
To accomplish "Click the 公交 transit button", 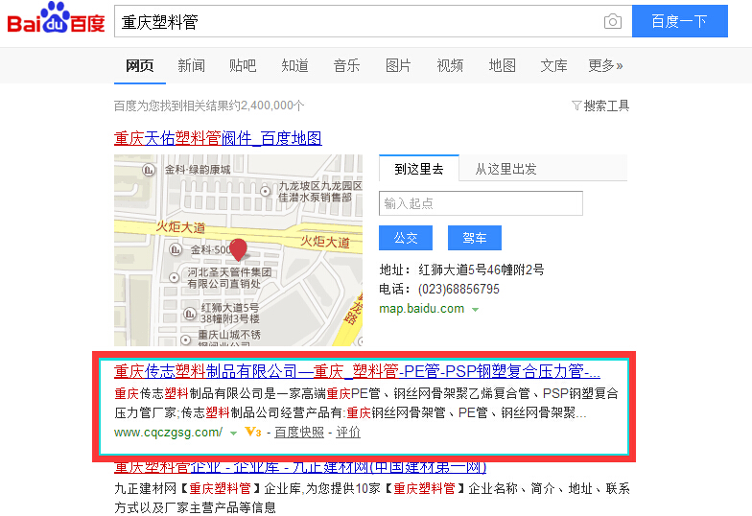I will 406,238.
